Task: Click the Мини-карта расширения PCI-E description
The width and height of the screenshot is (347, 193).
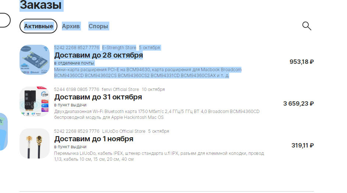Action: tap(148, 73)
